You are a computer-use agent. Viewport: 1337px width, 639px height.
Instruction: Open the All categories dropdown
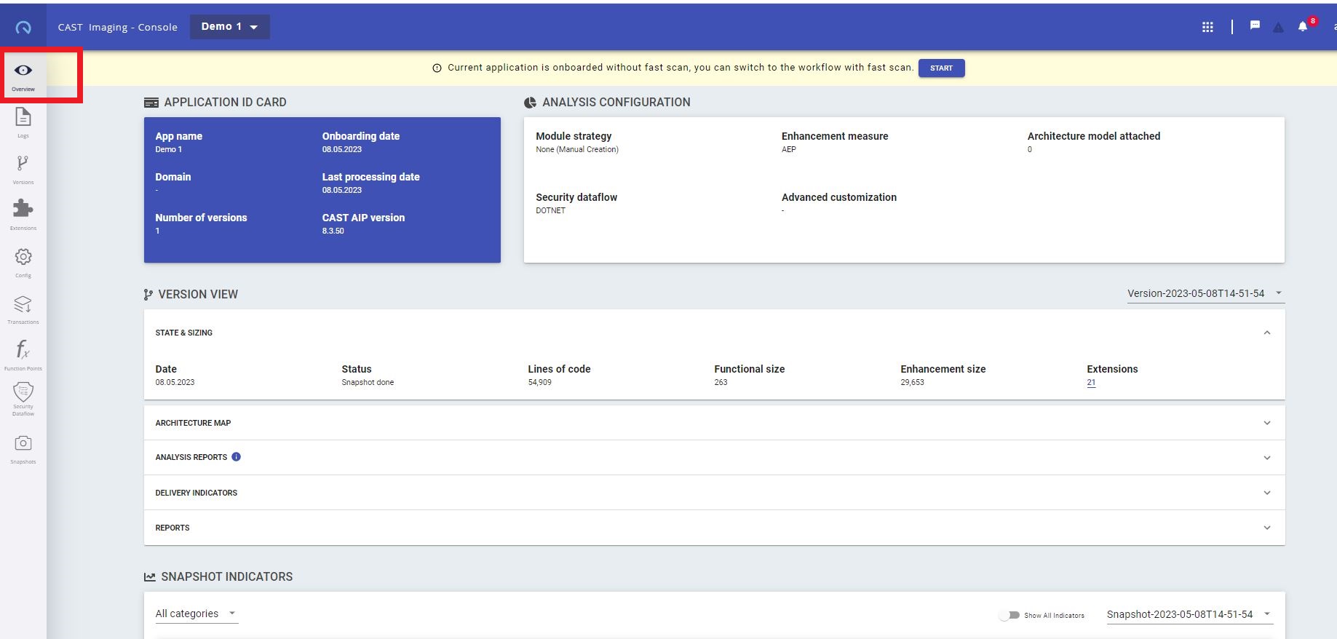point(197,614)
